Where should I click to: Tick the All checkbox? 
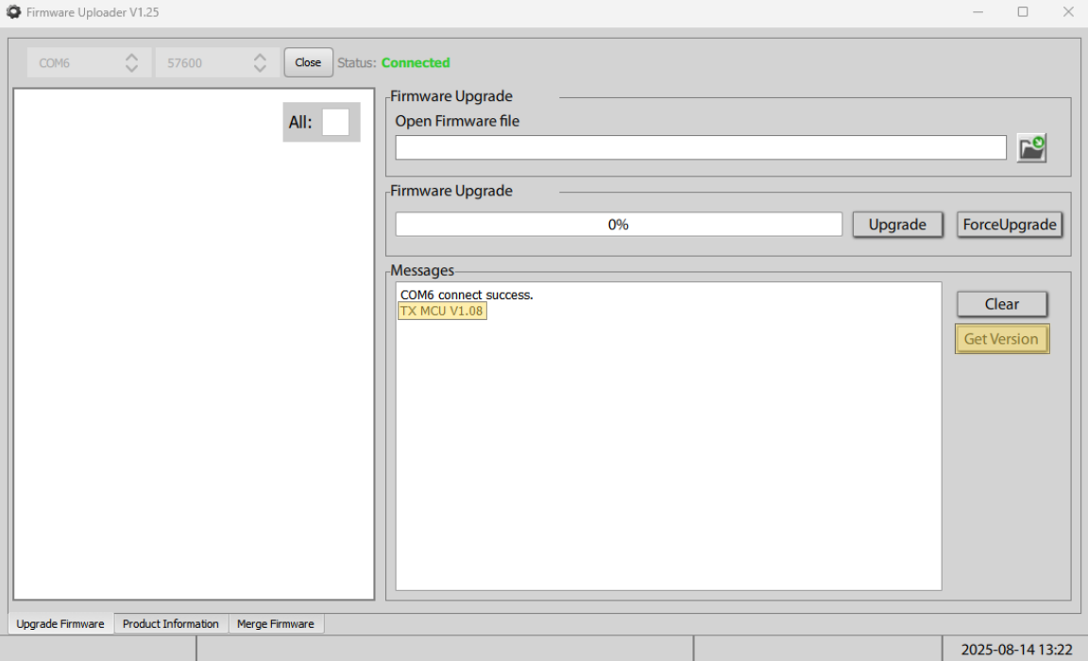(336, 122)
